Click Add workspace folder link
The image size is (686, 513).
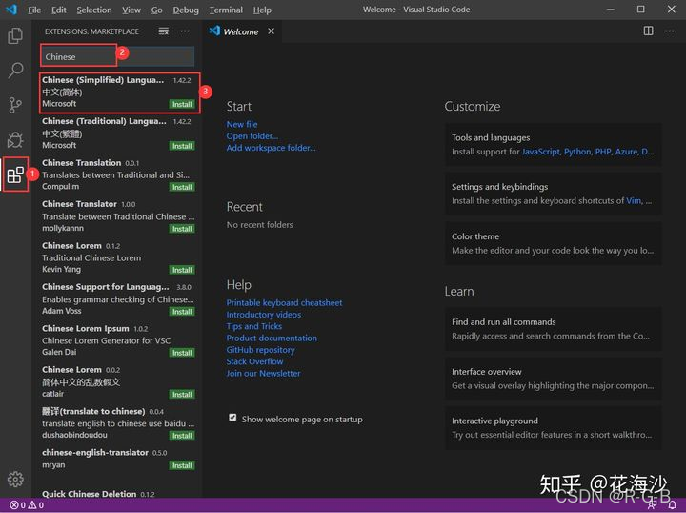[271, 148]
